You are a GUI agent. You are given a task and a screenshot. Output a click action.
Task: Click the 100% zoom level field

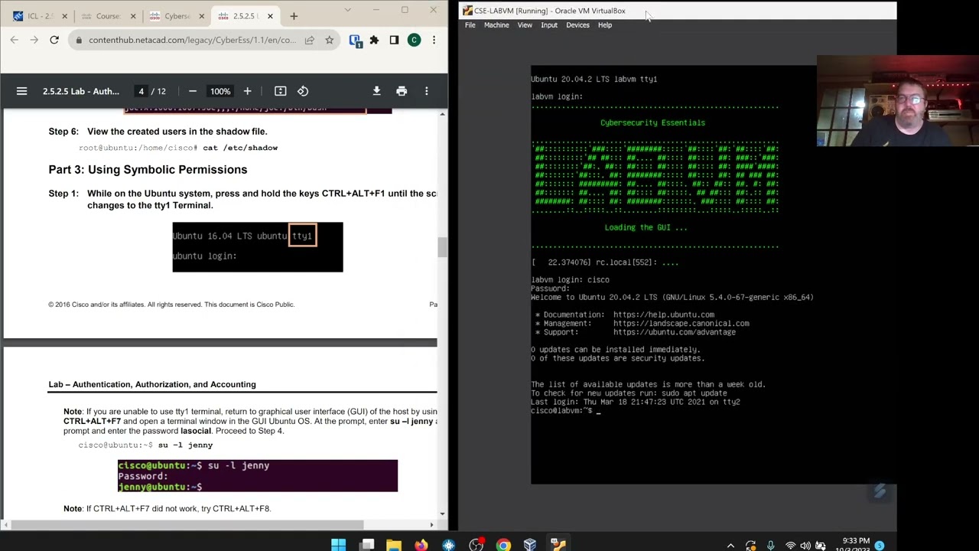tap(220, 91)
